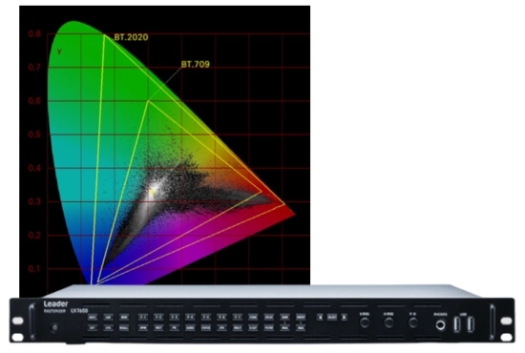This screenshot has height=353, width=525.
Task: Open the AUDIO display key
Action: [190, 327]
